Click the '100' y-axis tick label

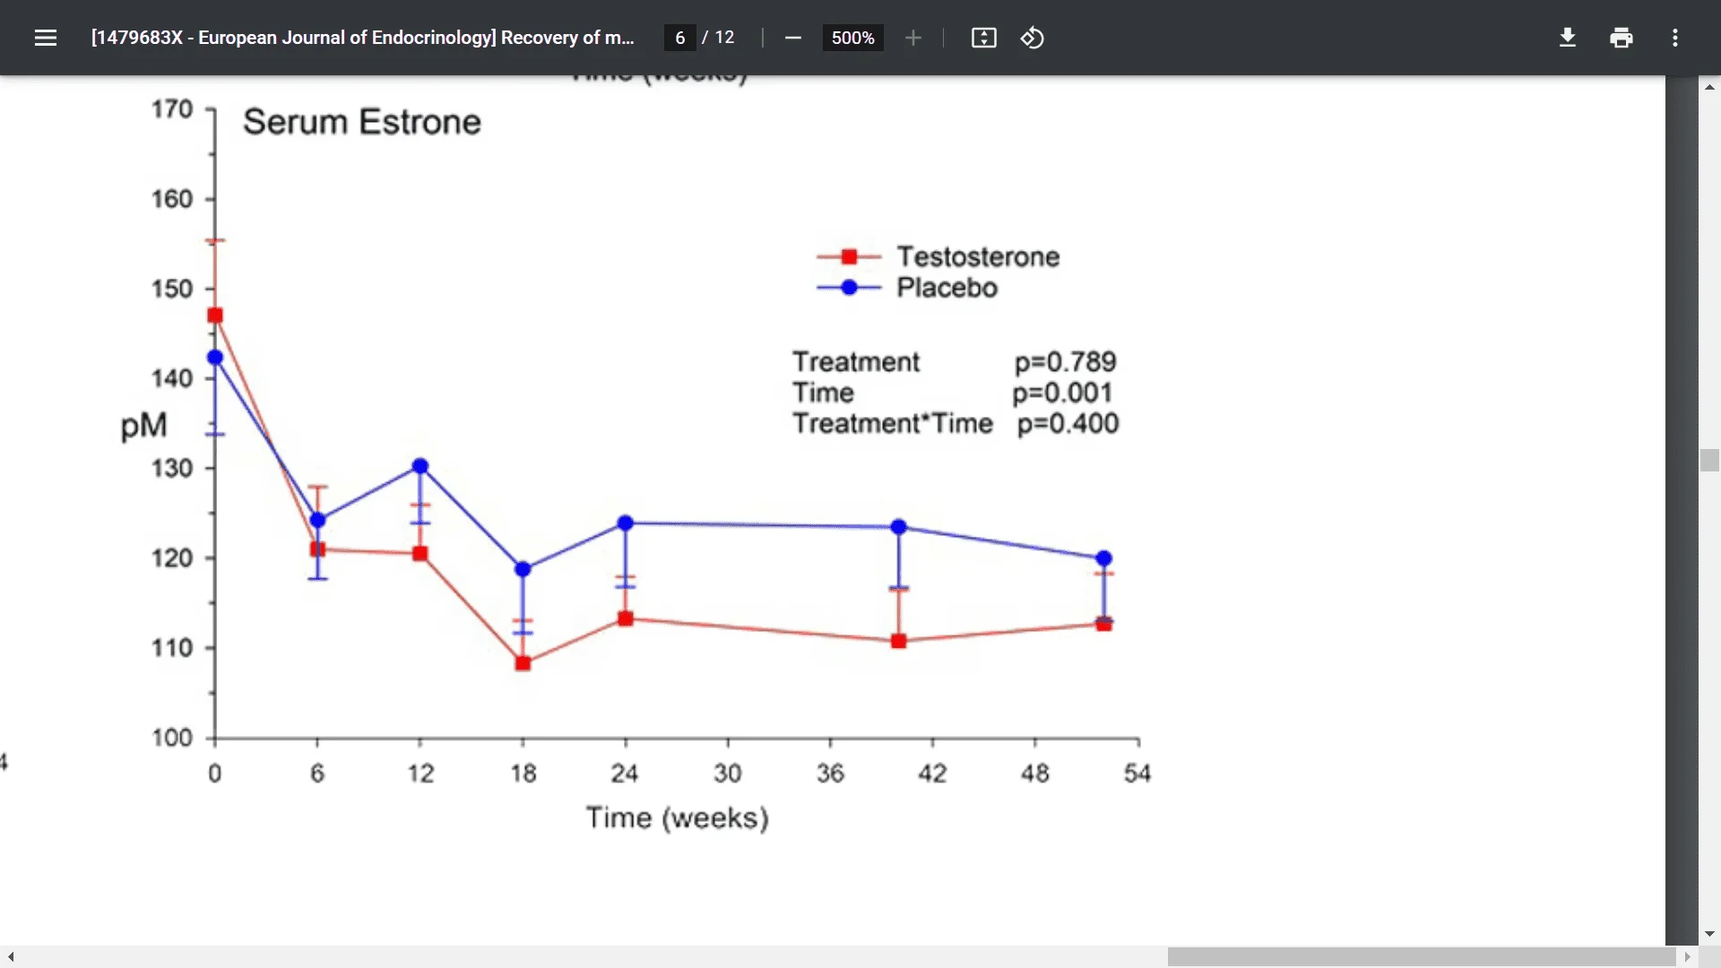coord(171,738)
